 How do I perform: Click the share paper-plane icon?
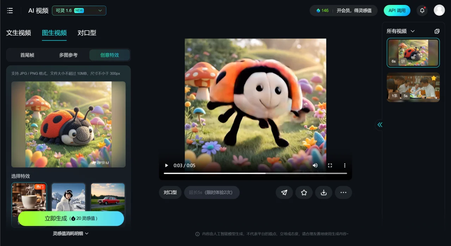[x=284, y=192]
